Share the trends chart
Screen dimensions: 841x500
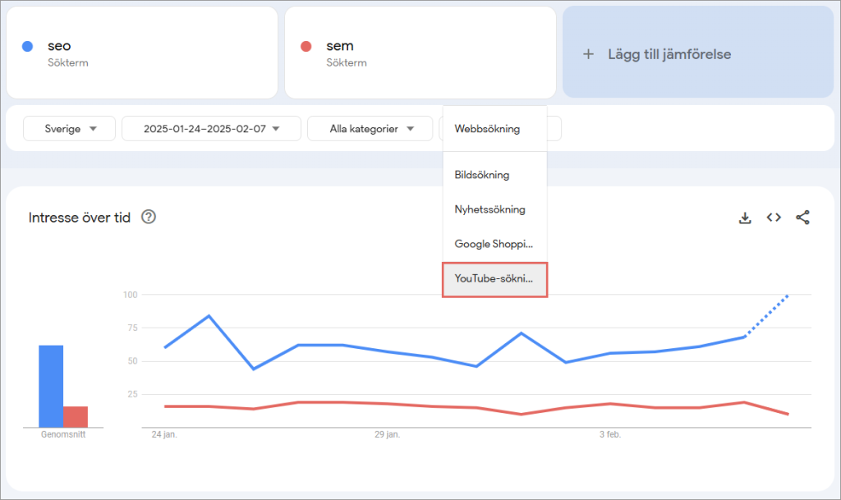pyautogui.click(x=802, y=218)
